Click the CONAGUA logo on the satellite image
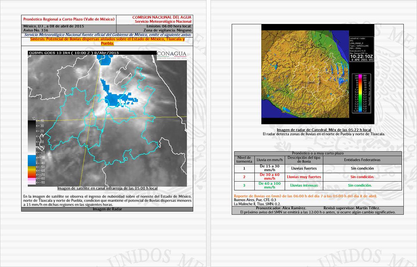 pyautogui.click(x=172, y=55)
